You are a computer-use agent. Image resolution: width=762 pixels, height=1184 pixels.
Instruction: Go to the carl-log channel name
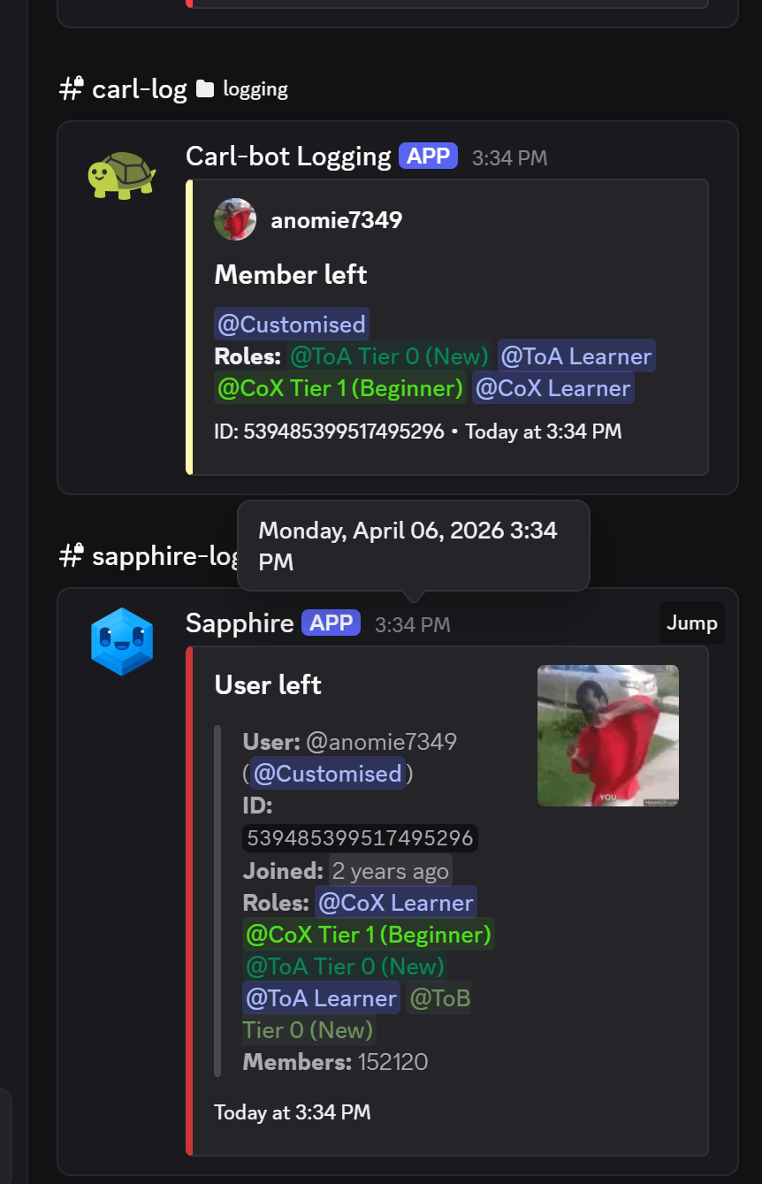[x=140, y=89]
